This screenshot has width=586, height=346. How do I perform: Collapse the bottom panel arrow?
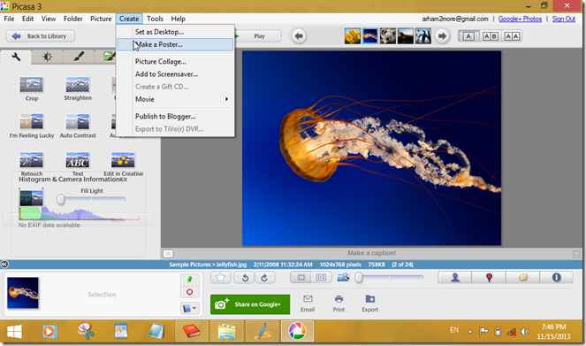4,265
